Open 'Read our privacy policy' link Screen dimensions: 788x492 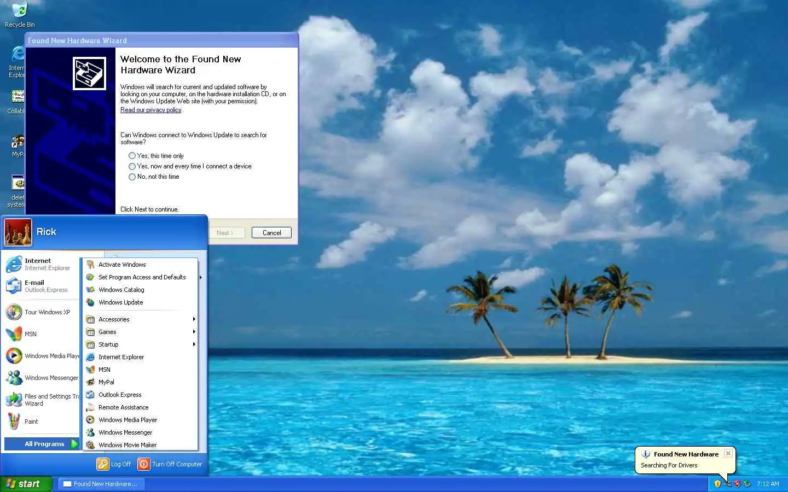pyautogui.click(x=150, y=110)
